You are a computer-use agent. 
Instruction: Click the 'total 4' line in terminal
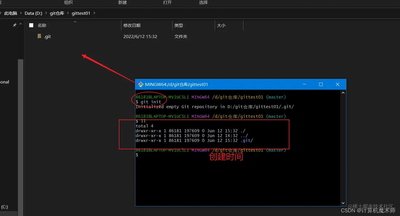pyautogui.click(x=144, y=126)
